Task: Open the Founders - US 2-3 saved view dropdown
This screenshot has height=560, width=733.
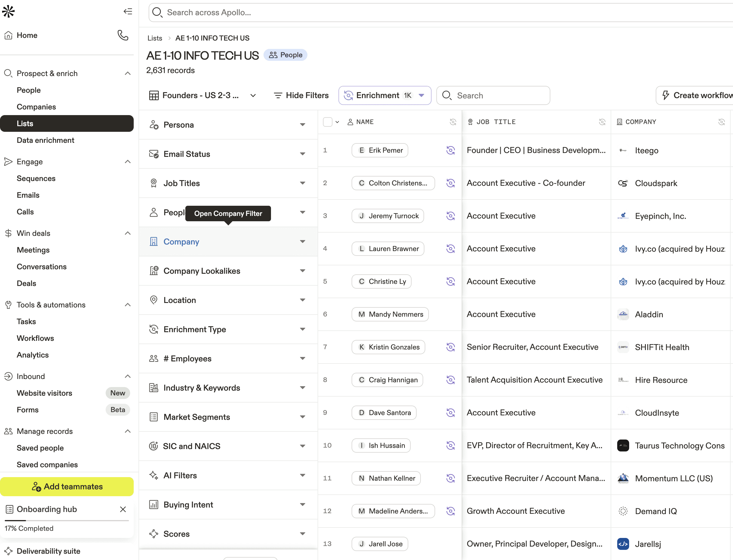Action: point(252,95)
